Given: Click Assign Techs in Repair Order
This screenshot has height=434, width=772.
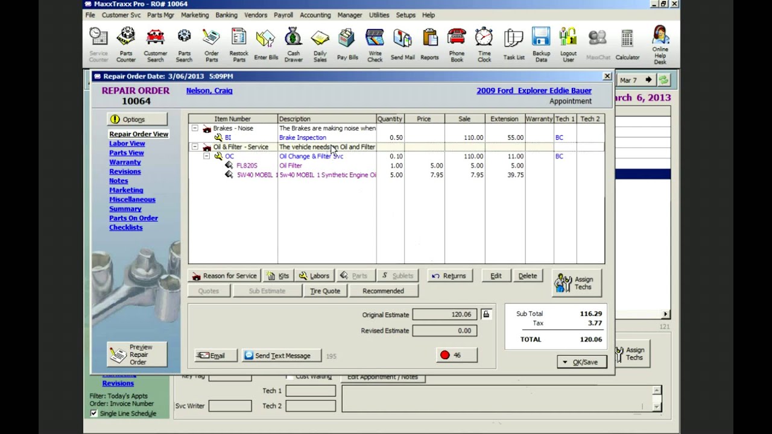Looking at the screenshot, I should point(577,283).
